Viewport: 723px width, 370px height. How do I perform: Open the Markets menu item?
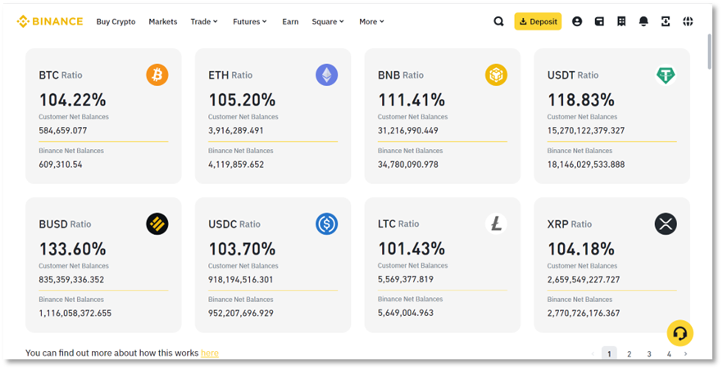point(162,22)
